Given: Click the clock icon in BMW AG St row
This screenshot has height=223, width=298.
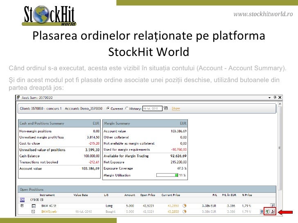Looking at the screenshot, I should [184, 206].
